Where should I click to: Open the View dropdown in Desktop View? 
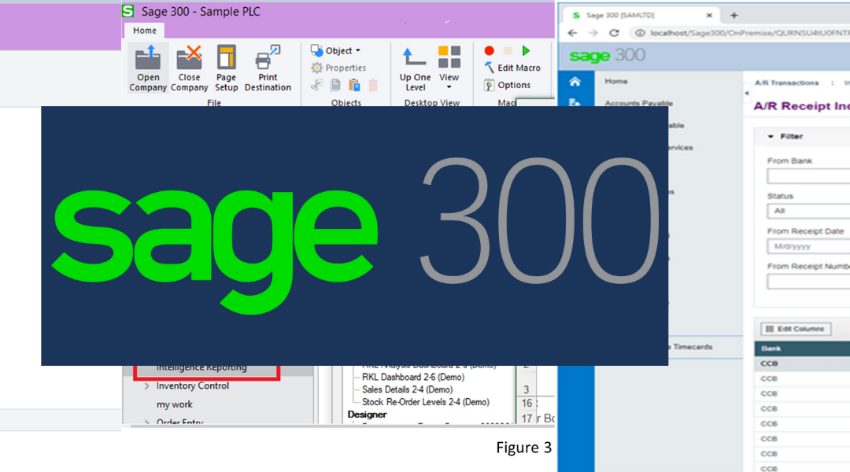[x=449, y=68]
